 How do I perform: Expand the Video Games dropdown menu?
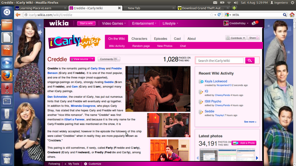114,24
